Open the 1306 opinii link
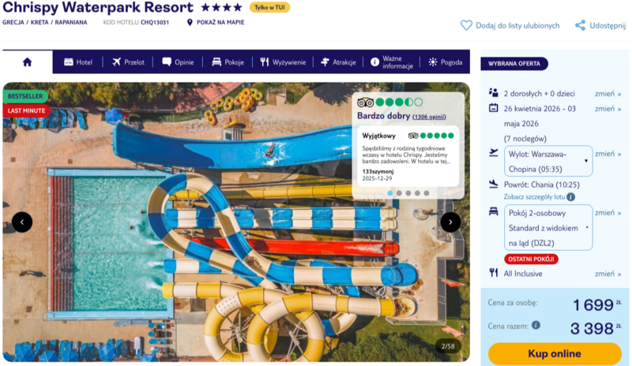This screenshot has height=366, width=632. (x=429, y=117)
